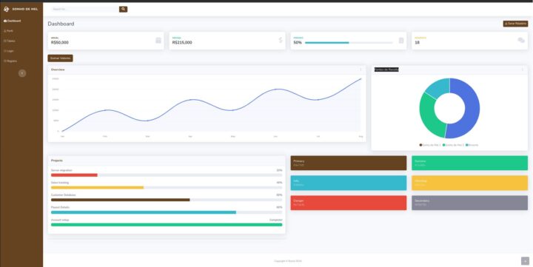Select the green Success color card
Screen dimensions: 533x267
coord(470,163)
